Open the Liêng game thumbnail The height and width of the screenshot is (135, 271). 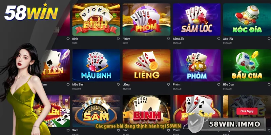146,65
